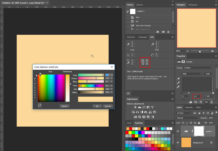Image resolution: width=218 pixels, height=151 pixels.
Task: Click the OK button in Color Selector
Action: [x=97, y=106]
